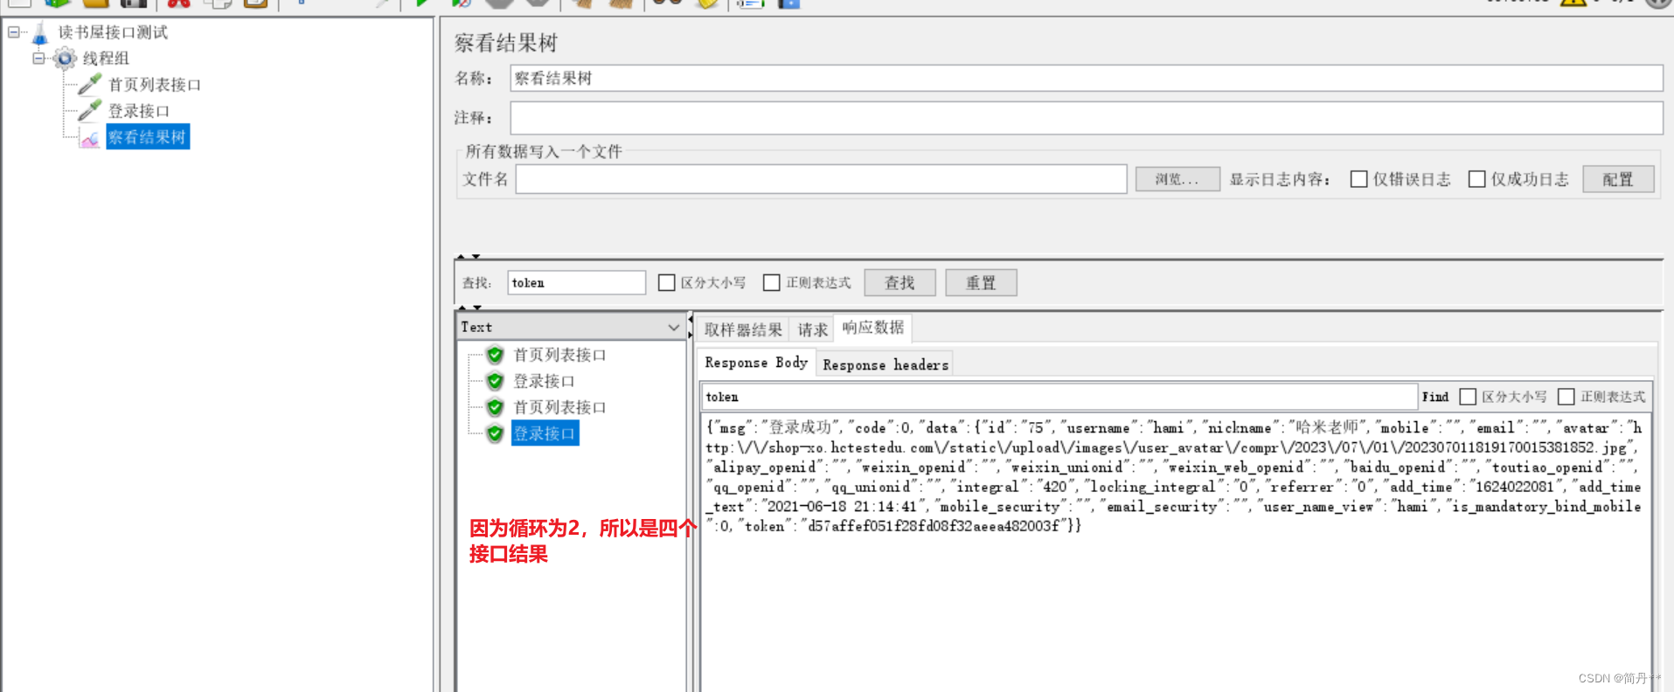Select the highlighted 登录接口 sample result

545,433
